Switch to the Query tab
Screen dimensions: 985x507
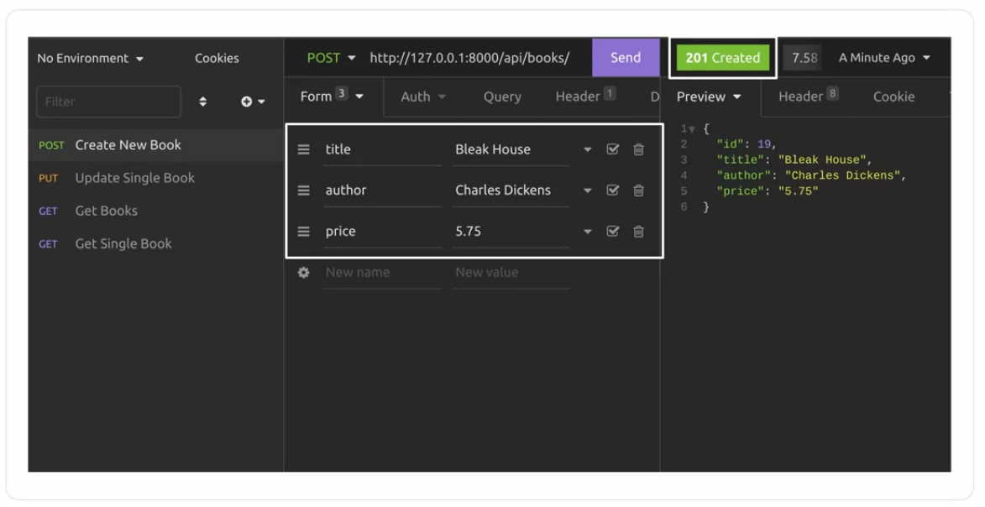(x=502, y=97)
